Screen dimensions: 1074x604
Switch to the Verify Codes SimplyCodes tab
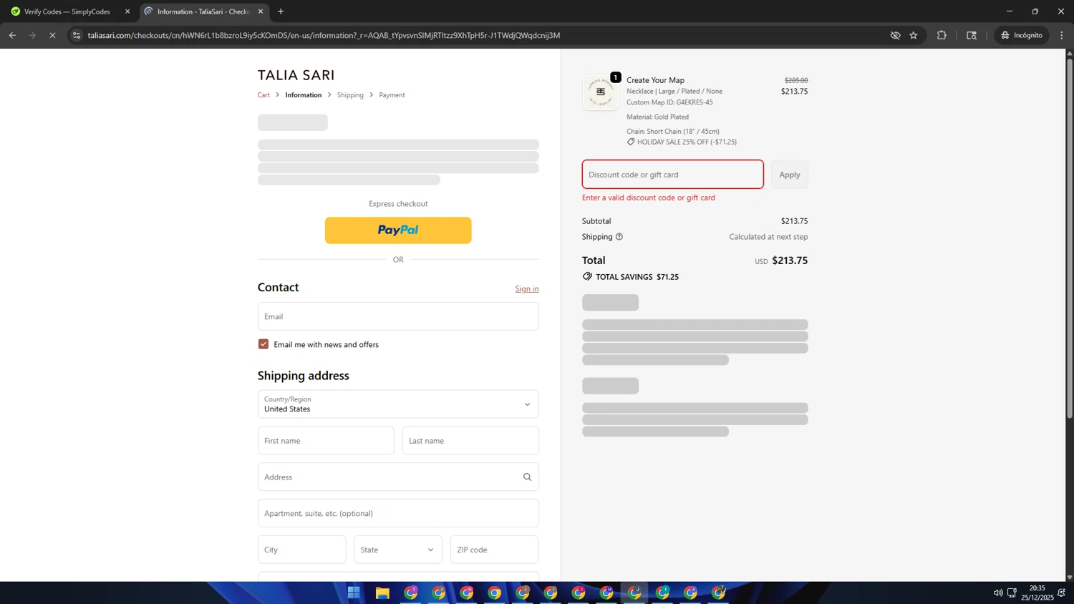[67, 11]
